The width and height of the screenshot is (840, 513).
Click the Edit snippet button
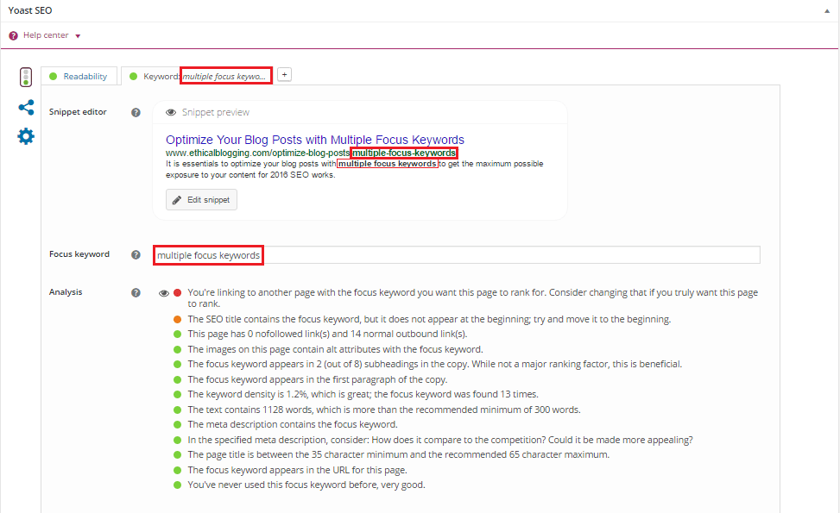point(201,199)
